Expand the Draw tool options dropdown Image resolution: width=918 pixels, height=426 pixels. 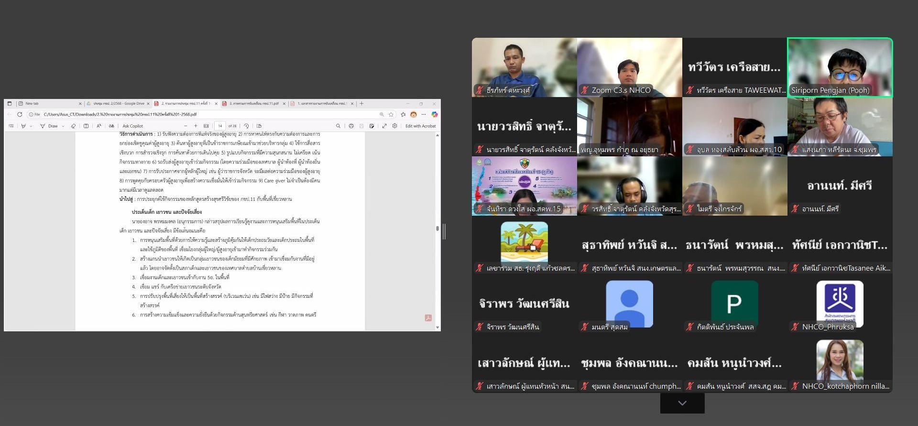click(x=63, y=126)
